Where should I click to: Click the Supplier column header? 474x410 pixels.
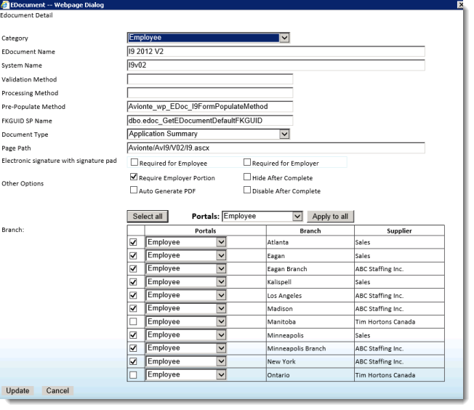399,230
